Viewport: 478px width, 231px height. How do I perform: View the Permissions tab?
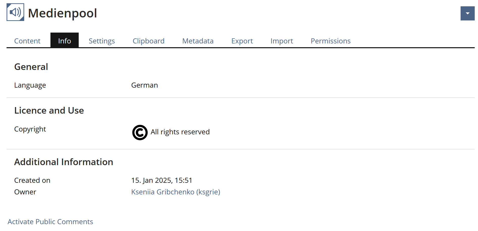(330, 41)
